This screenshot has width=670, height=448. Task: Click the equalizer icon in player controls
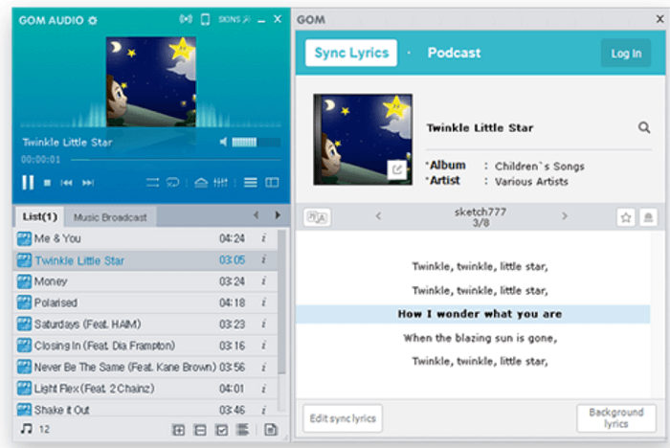(221, 183)
